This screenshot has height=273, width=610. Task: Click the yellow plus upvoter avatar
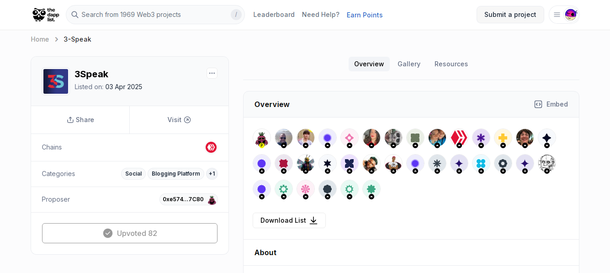coord(503,138)
